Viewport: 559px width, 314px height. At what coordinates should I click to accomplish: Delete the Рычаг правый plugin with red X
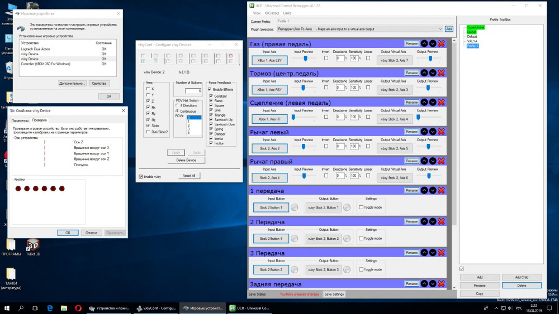coord(441,161)
